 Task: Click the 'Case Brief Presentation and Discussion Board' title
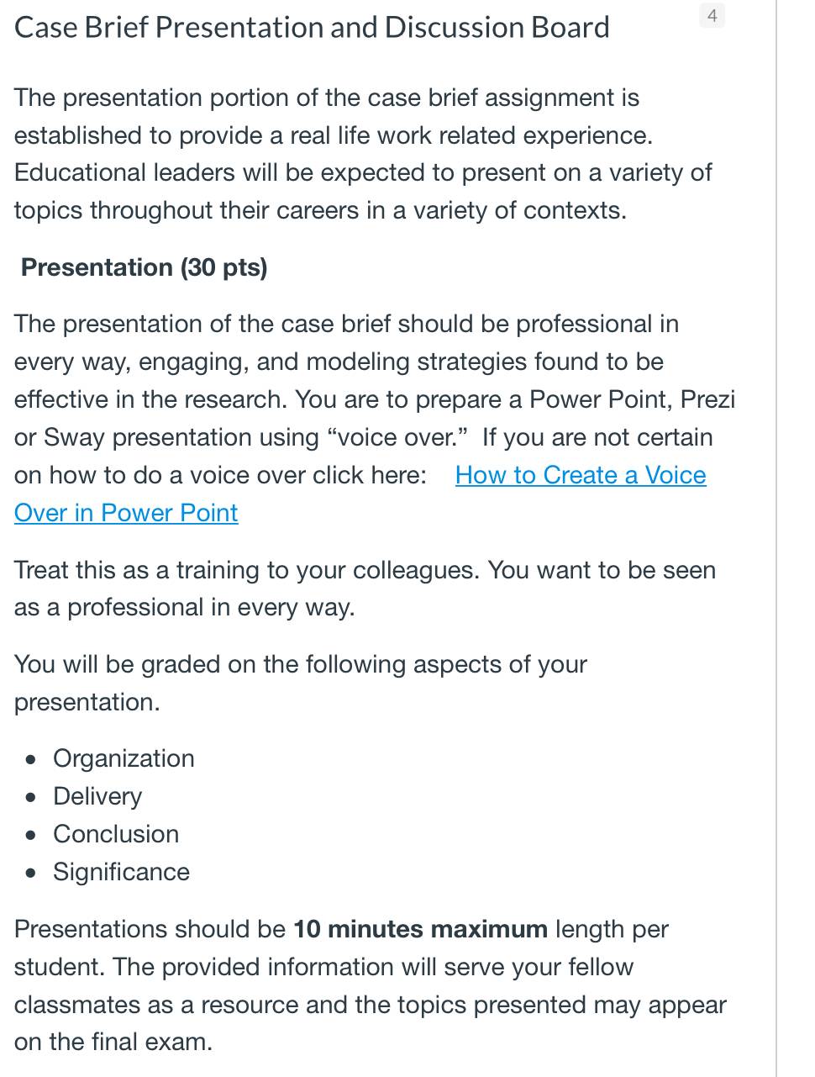pyautogui.click(x=312, y=28)
